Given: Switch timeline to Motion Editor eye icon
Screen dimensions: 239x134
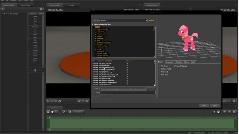Looking at the screenshot, I should 52,112.
